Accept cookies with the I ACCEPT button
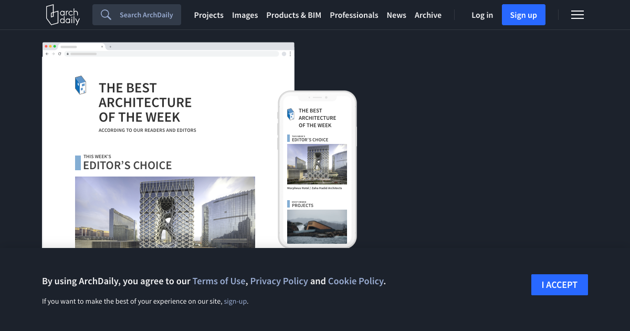The width and height of the screenshot is (630, 331). 559,284
